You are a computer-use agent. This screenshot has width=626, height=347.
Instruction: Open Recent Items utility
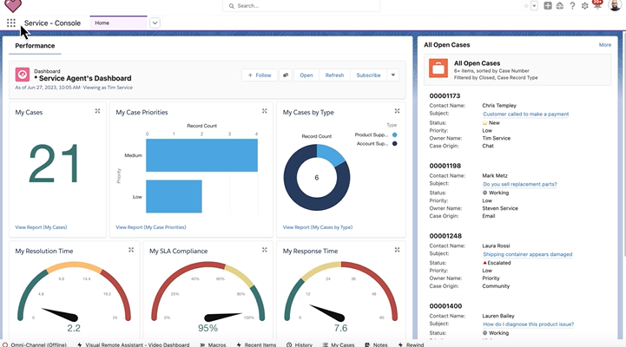tap(256, 344)
